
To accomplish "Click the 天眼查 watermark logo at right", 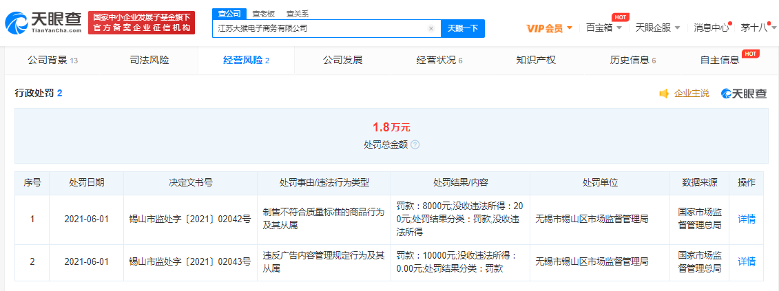I will click(x=744, y=94).
